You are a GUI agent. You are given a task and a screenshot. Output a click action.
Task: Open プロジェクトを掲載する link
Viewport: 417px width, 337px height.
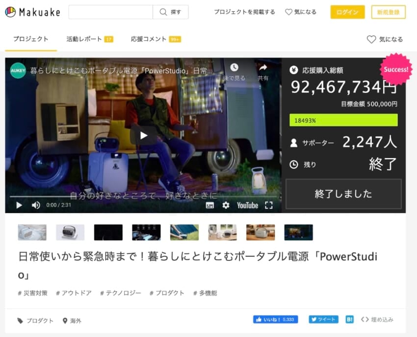[x=244, y=12]
